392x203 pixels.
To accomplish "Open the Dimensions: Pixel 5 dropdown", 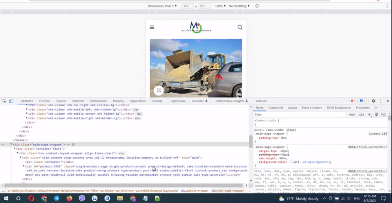I will 162,6.
